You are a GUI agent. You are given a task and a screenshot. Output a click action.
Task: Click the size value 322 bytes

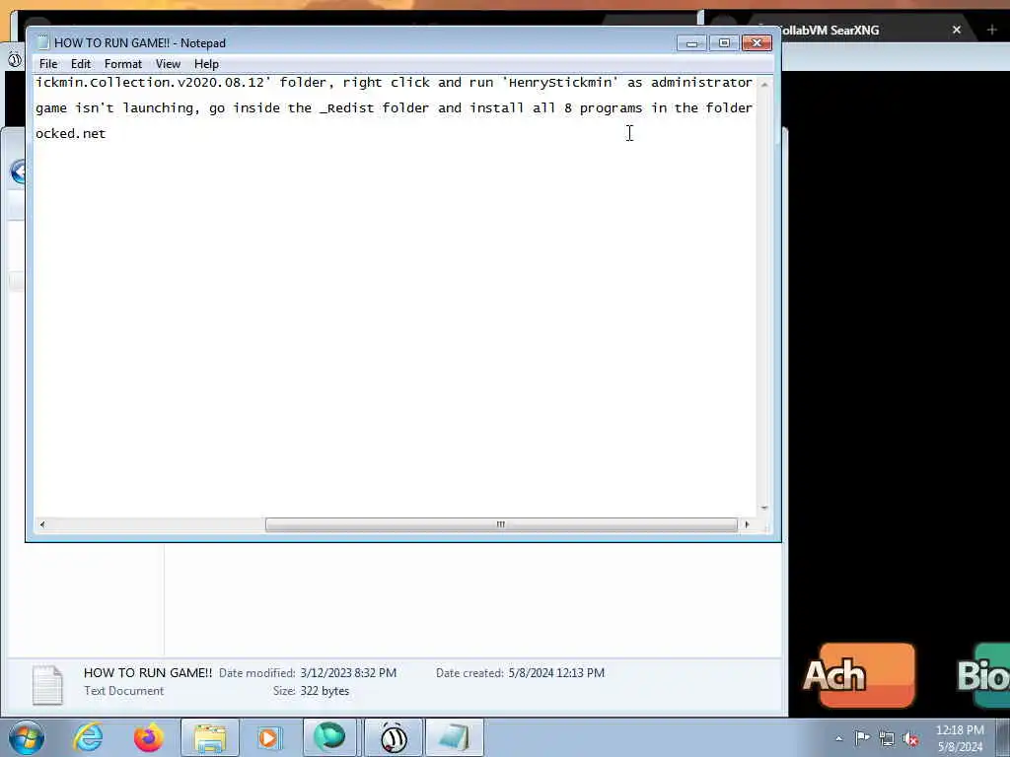click(x=325, y=691)
